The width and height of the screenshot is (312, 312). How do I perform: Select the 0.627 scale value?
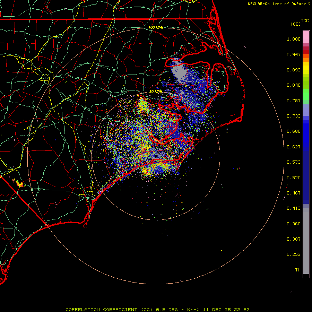pyautogui.click(x=294, y=147)
